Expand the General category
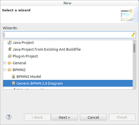Screen dimensions: 139x125 [x=5, y=63]
